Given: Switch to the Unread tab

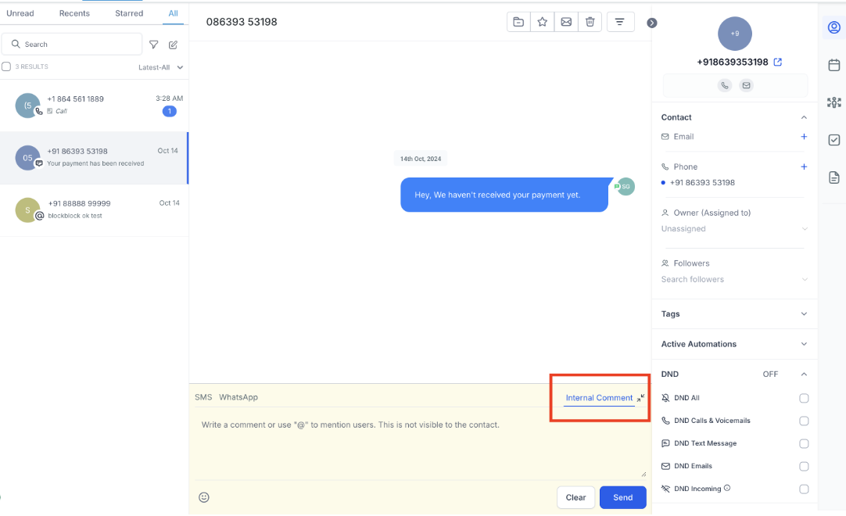Looking at the screenshot, I should pyautogui.click(x=20, y=13).
